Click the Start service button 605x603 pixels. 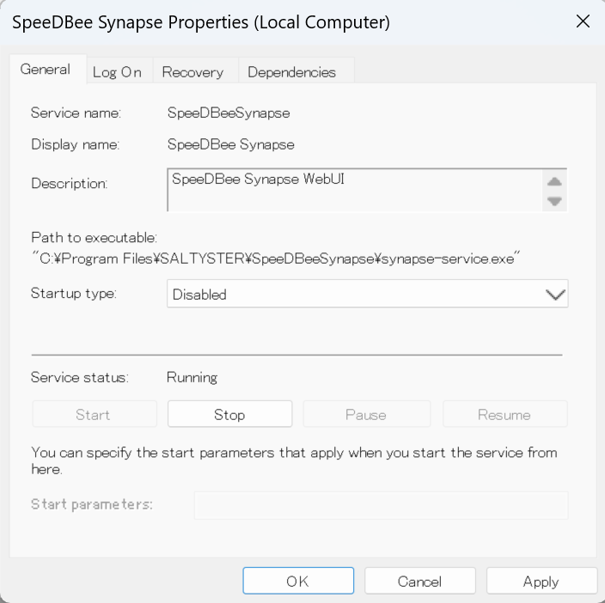[x=94, y=414]
